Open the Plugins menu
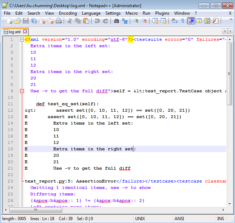The height and width of the screenshot is (223, 235). pos(162,13)
